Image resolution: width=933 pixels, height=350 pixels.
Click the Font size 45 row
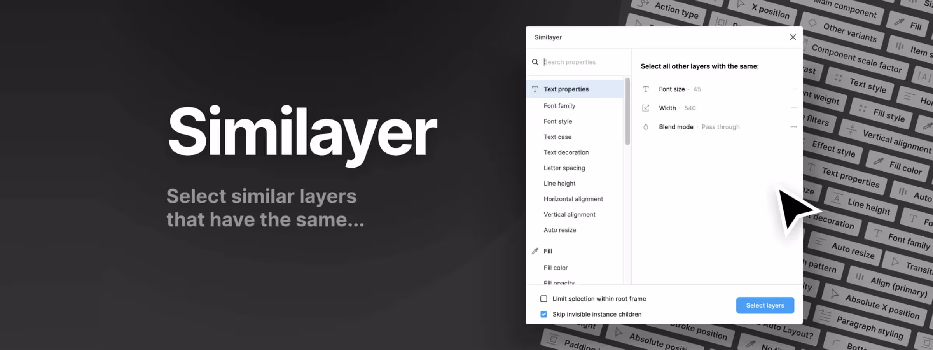point(718,89)
